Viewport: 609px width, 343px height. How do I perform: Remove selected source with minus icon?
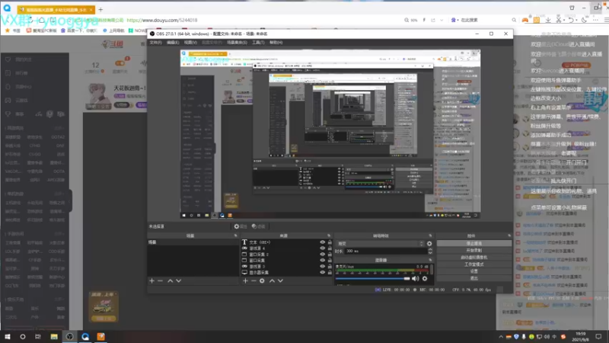[253, 280]
